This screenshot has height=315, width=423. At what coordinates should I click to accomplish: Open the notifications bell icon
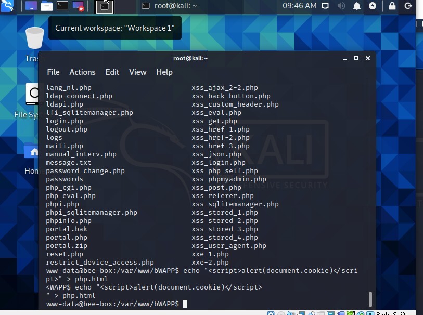(x=356, y=6)
